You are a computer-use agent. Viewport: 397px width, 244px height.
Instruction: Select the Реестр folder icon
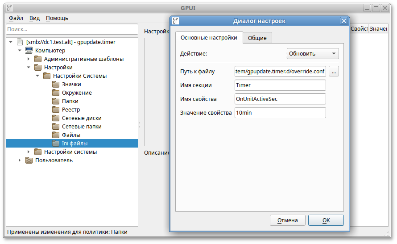point(55,110)
